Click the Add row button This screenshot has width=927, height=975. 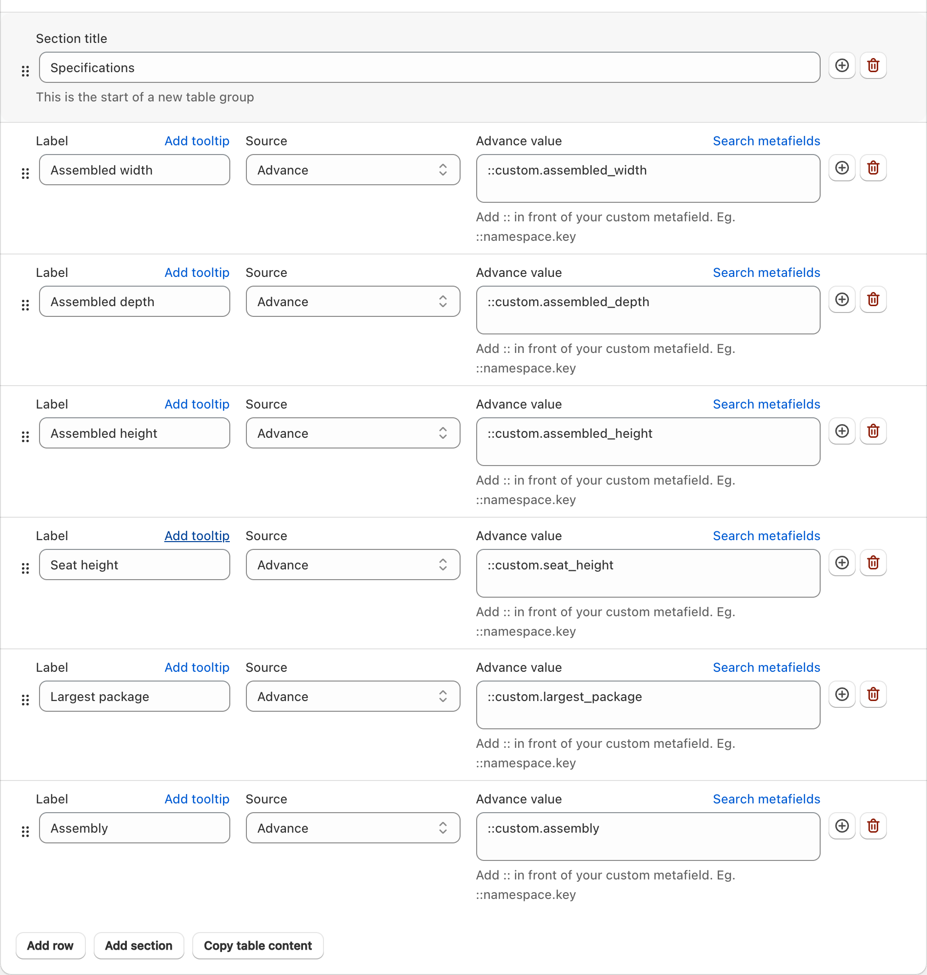point(50,945)
